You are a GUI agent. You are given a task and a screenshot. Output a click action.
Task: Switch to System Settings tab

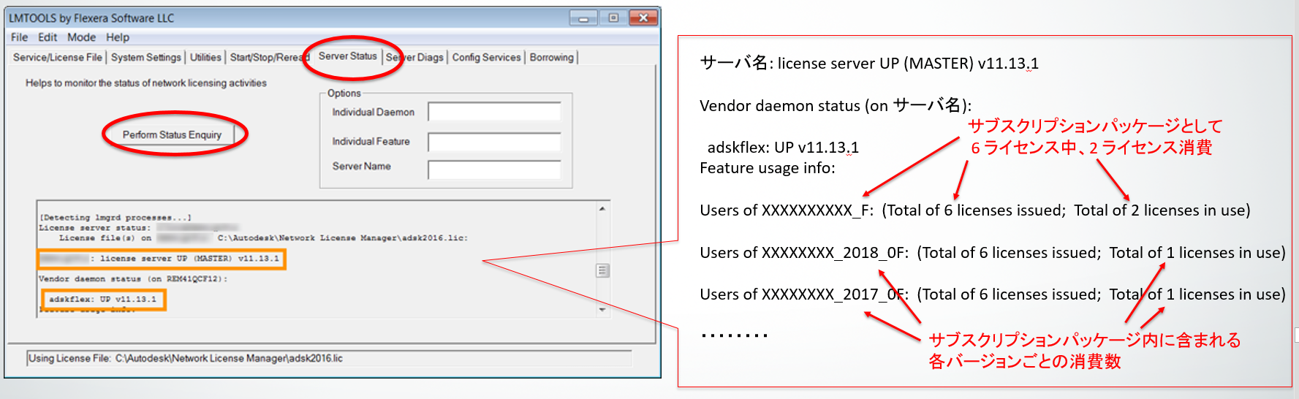146,57
